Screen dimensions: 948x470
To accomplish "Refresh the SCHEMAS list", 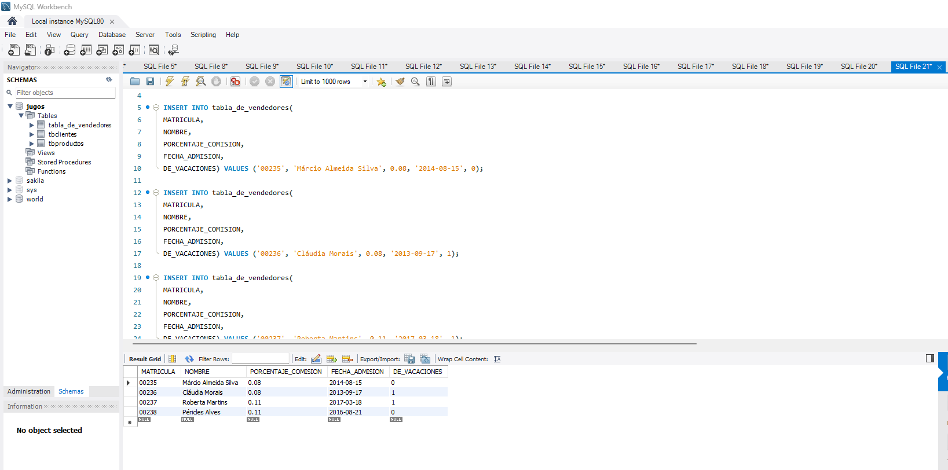I will 109,80.
